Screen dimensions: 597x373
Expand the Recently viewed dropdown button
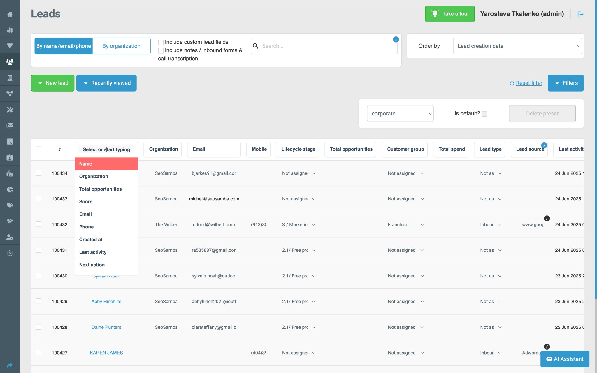(x=106, y=83)
